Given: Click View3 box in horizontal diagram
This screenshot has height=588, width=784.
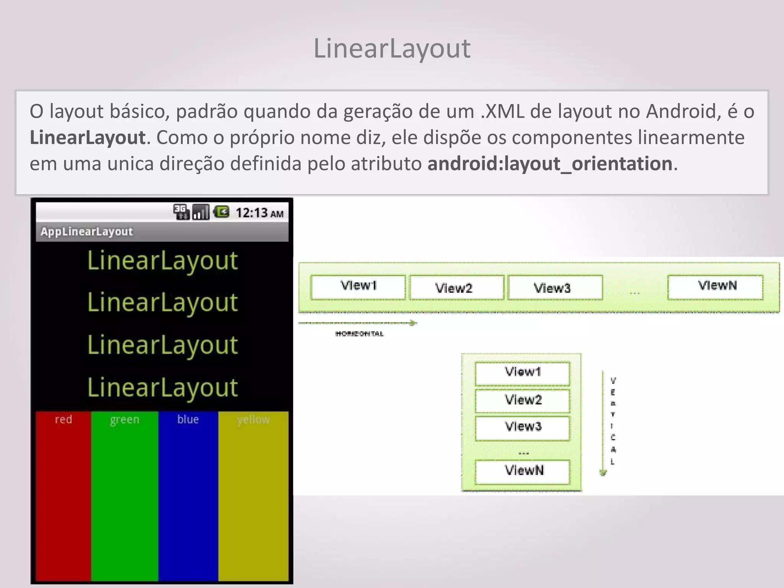Looking at the screenshot, I should tap(555, 287).
